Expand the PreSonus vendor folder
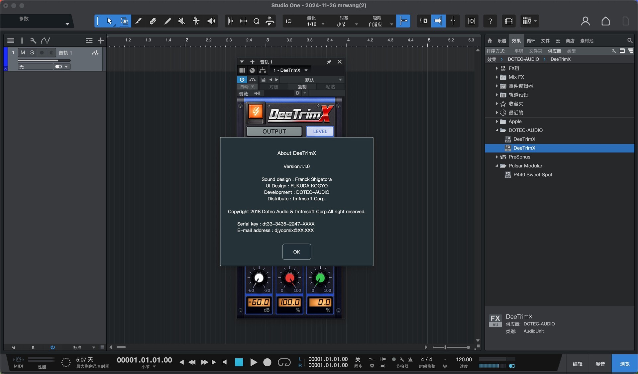The image size is (638, 374). tap(497, 157)
